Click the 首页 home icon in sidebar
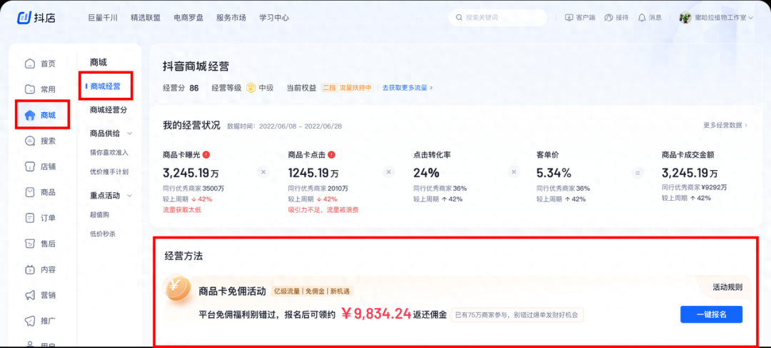Screen dimensions: 771x348 pyautogui.click(x=31, y=64)
